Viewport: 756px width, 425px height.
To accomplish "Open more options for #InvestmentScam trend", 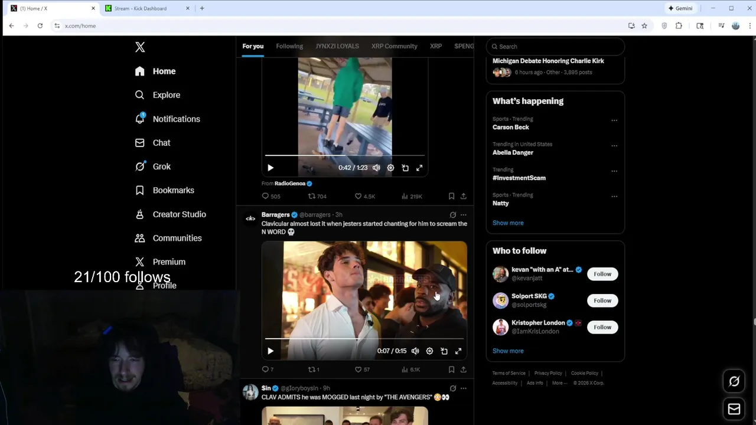I will tap(614, 171).
